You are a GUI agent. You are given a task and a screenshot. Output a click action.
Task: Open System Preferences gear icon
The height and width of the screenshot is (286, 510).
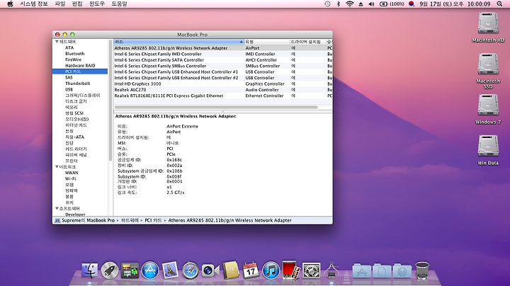coord(311,270)
